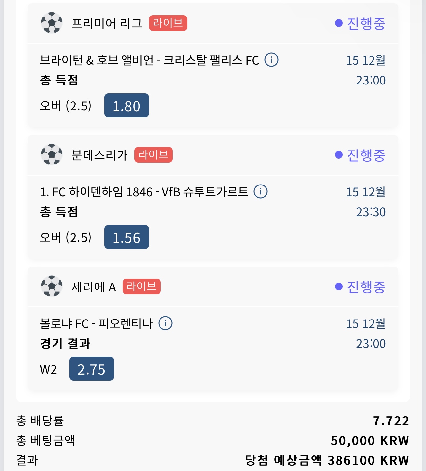The width and height of the screenshot is (426, 471).
Task: Open info for Heidenheim vs Stuttgart match
Action: click(x=261, y=191)
